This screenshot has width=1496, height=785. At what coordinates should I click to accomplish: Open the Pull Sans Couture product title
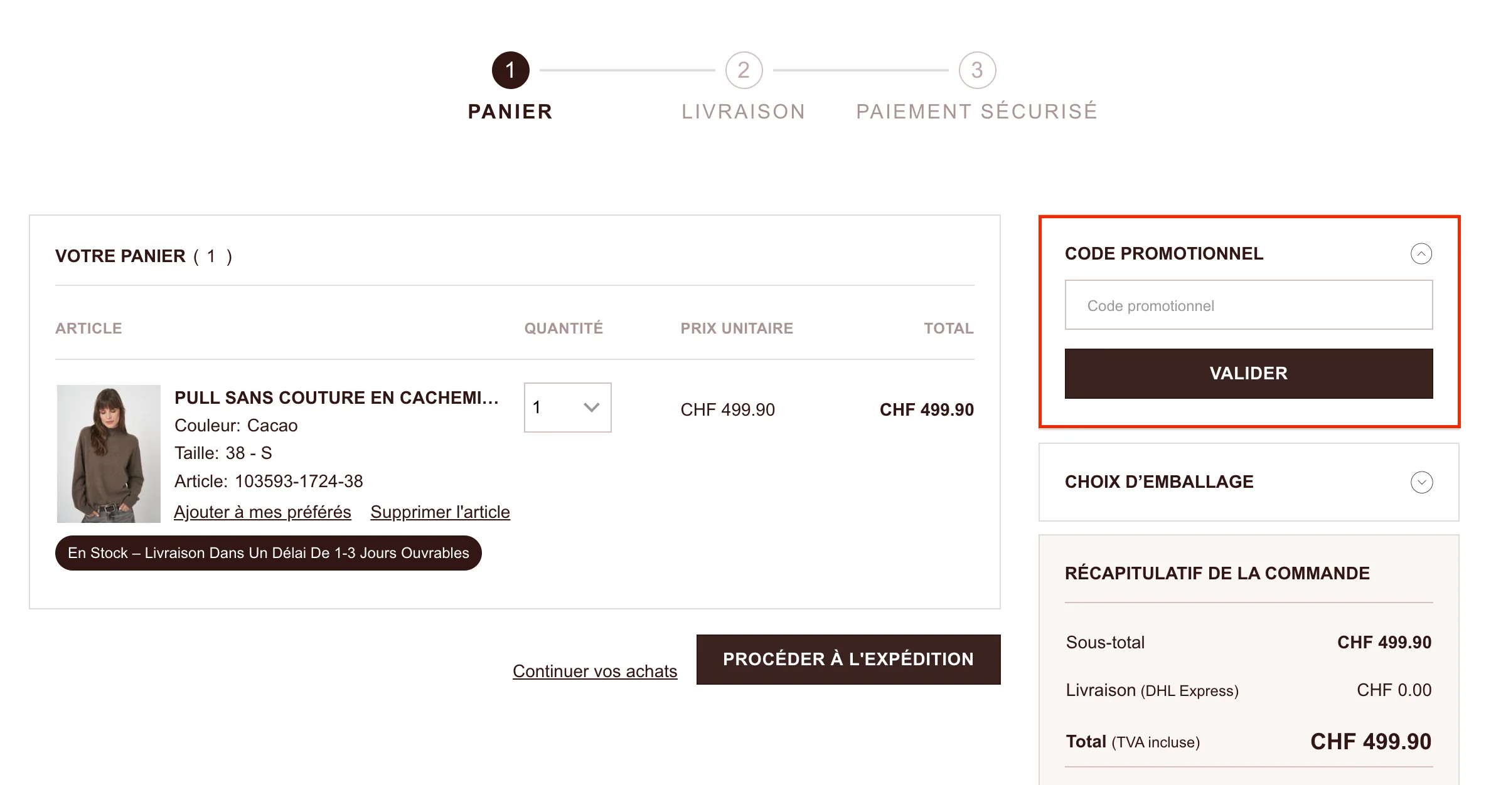click(337, 397)
